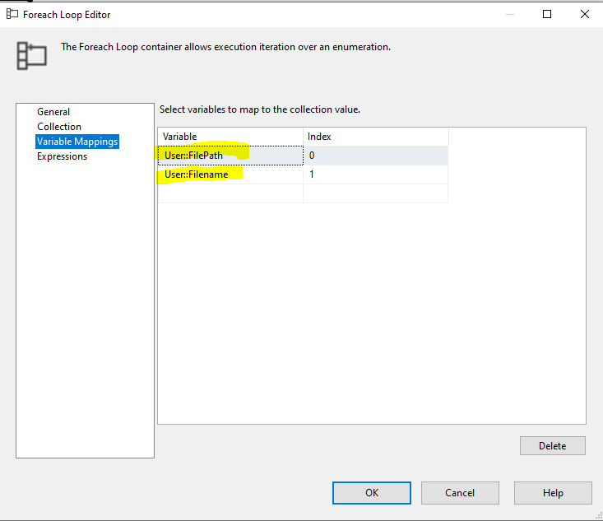Click the "Select variables to map" instruction text

pos(260,109)
